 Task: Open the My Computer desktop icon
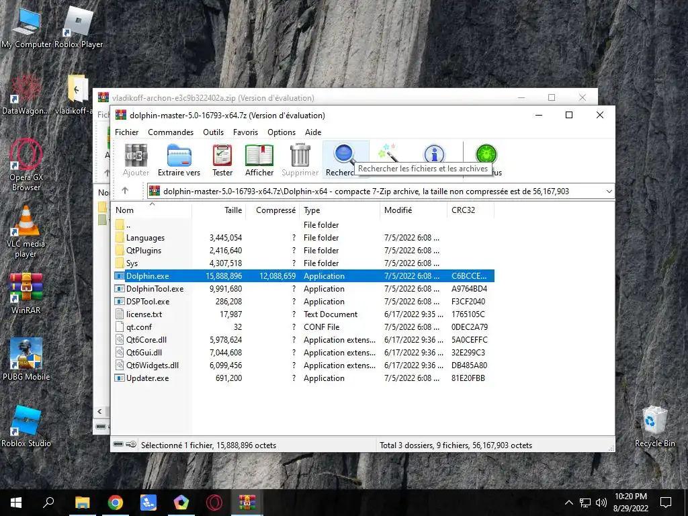tap(26, 28)
